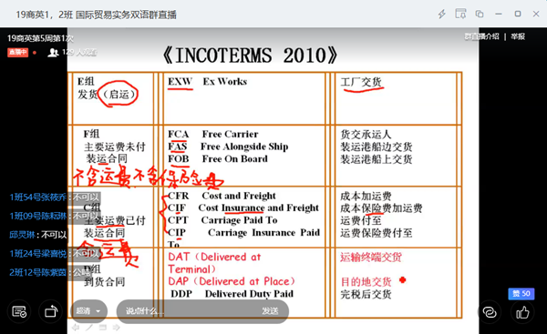Open the 群直播介绍 link

(x=481, y=36)
